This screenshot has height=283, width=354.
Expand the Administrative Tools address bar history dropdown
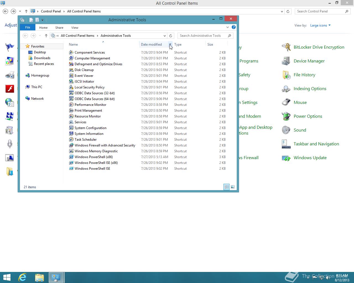pos(165,36)
